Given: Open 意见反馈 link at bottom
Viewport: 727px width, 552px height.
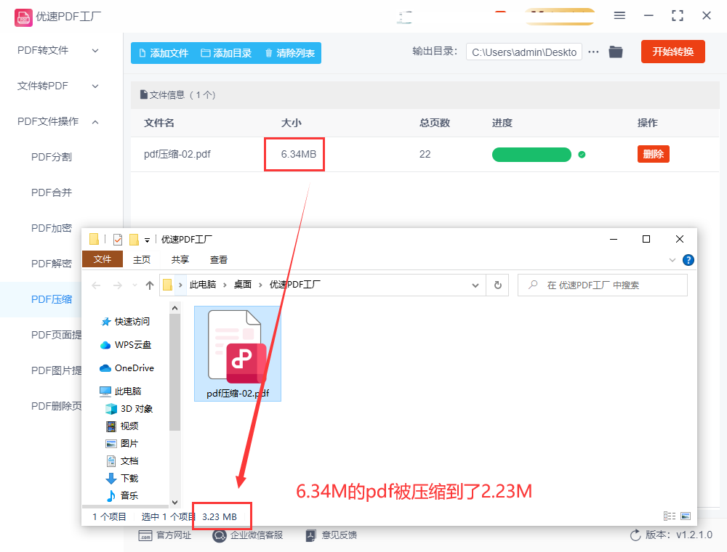Looking at the screenshot, I should click(332, 535).
